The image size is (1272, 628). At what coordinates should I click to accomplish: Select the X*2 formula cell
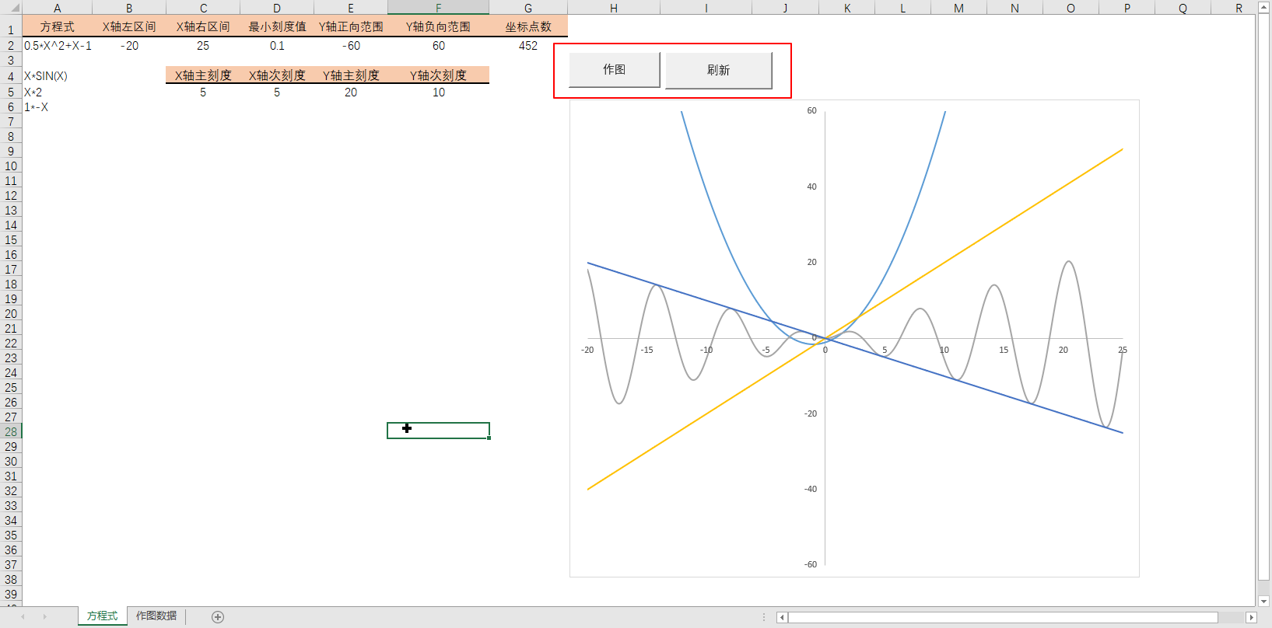pos(58,92)
